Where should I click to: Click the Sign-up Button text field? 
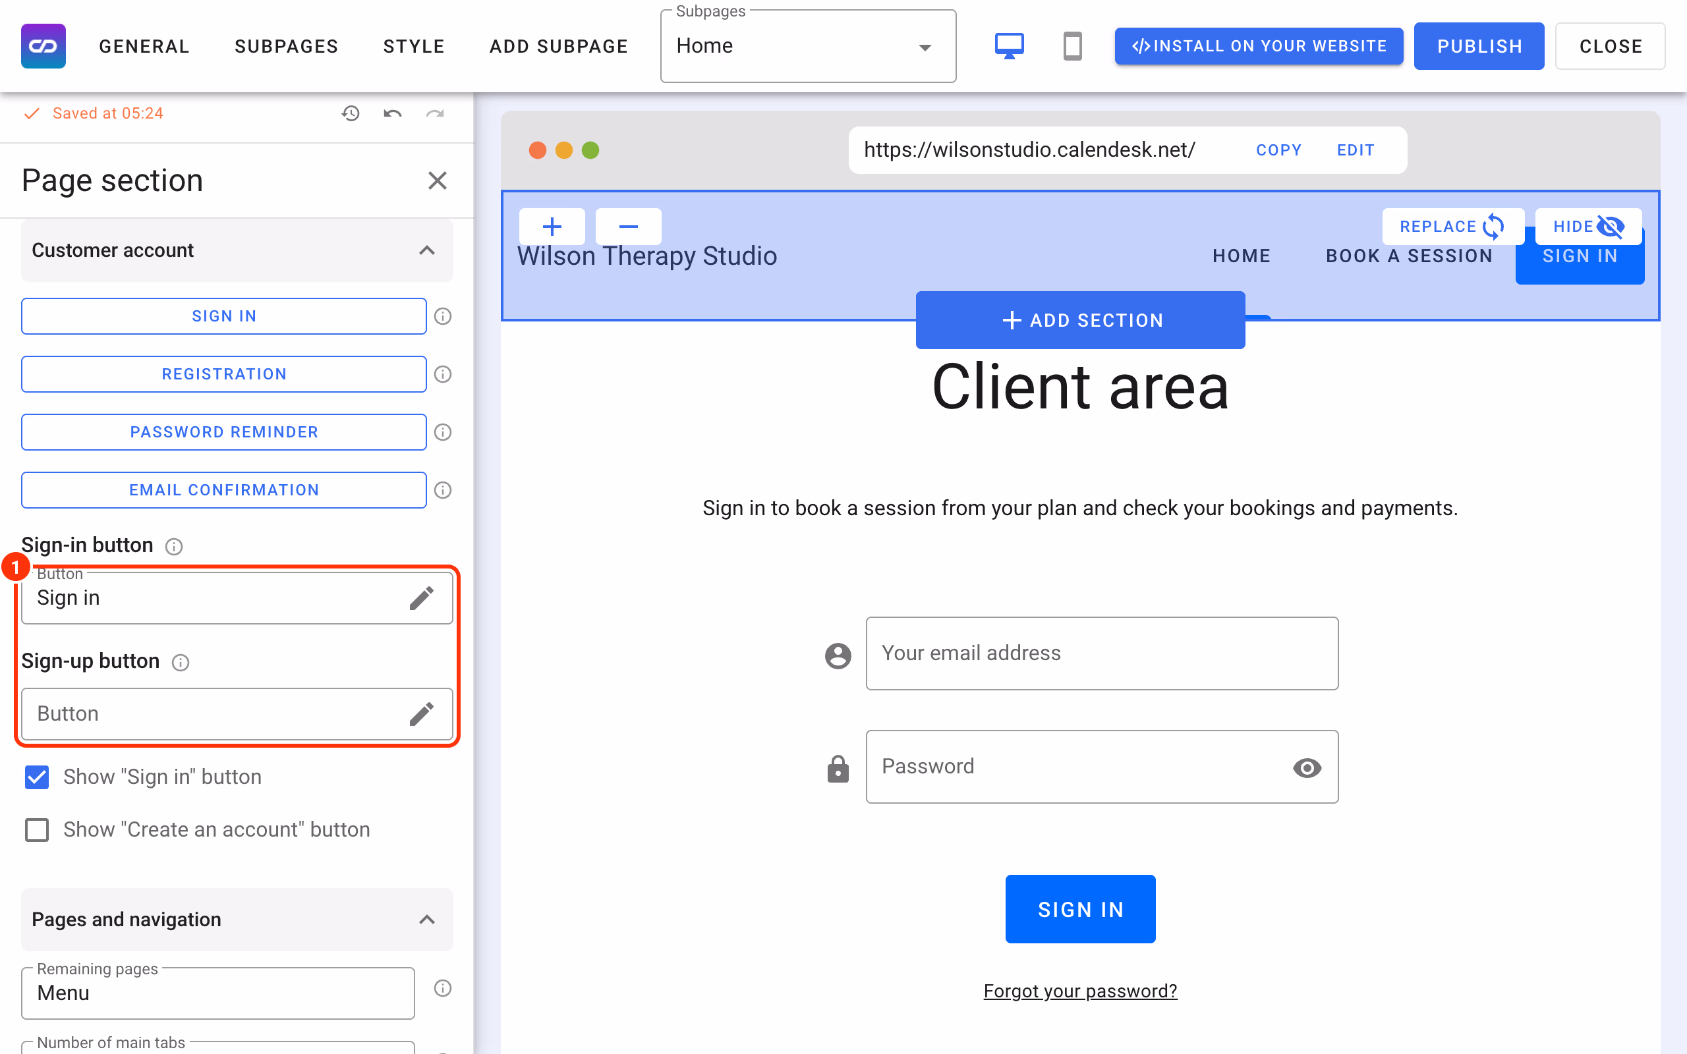[x=237, y=714]
